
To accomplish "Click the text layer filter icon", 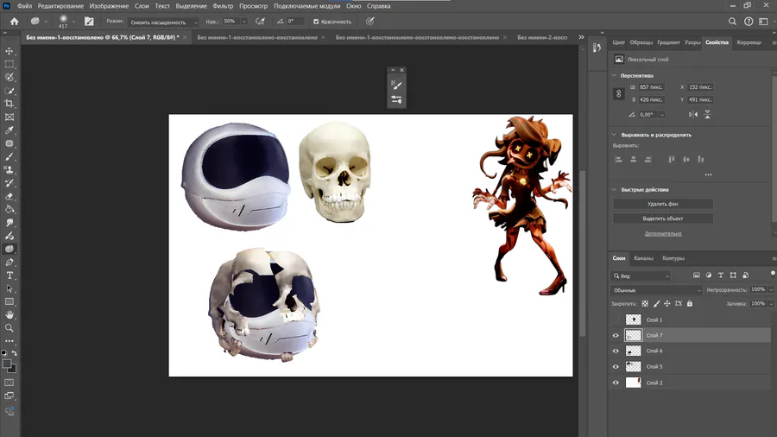I will [x=719, y=275].
